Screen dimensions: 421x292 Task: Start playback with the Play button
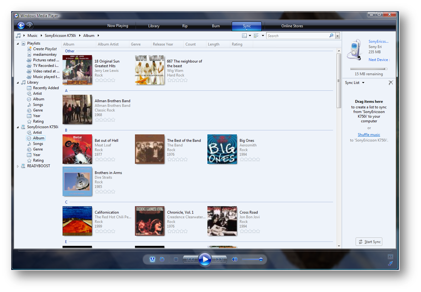[x=205, y=259]
